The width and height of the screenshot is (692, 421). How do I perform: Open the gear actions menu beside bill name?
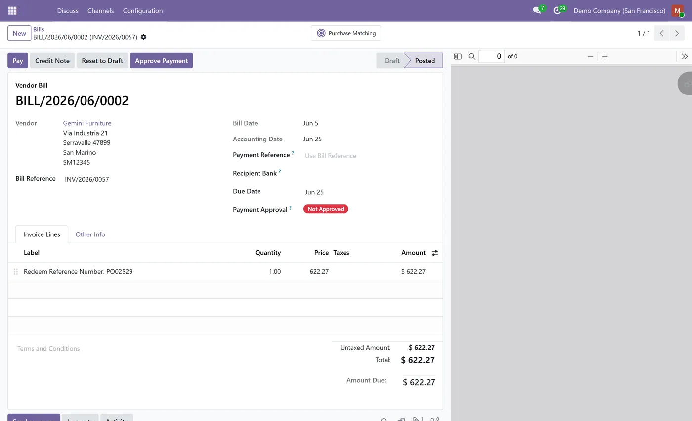pos(143,37)
